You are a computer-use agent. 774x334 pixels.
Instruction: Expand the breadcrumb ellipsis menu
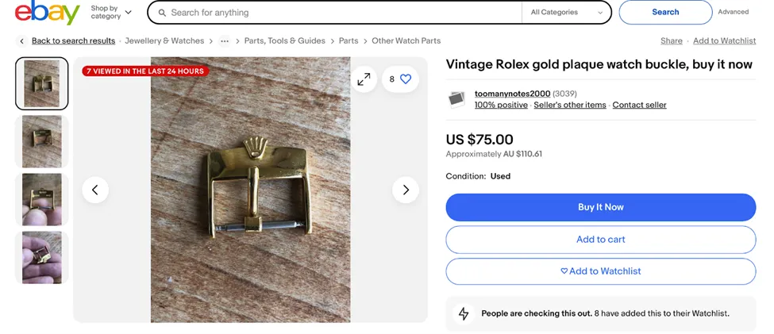tap(225, 41)
